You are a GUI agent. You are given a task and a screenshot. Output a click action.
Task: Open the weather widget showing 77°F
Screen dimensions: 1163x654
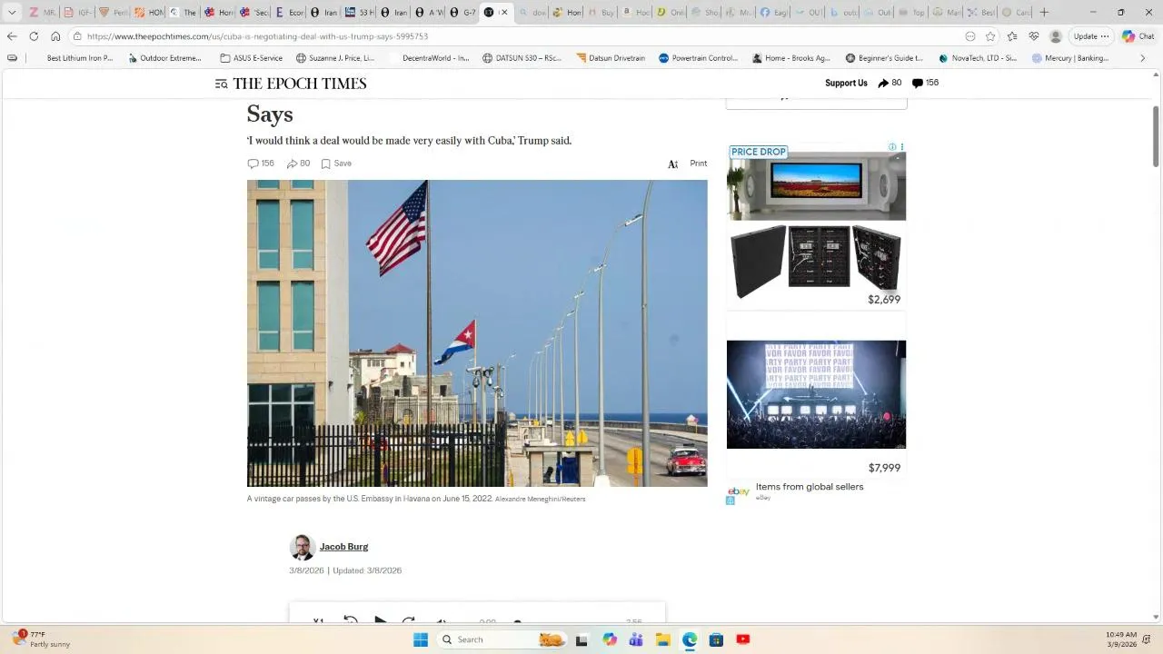pyautogui.click(x=42, y=639)
